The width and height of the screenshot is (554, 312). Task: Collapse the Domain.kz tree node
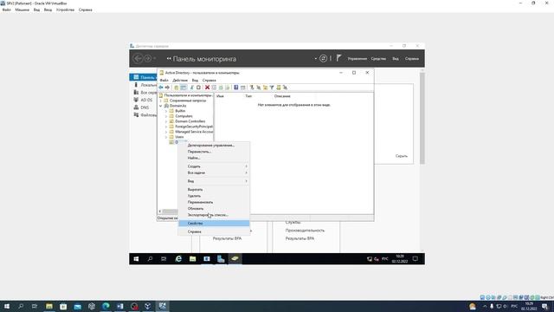pos(161,106)
